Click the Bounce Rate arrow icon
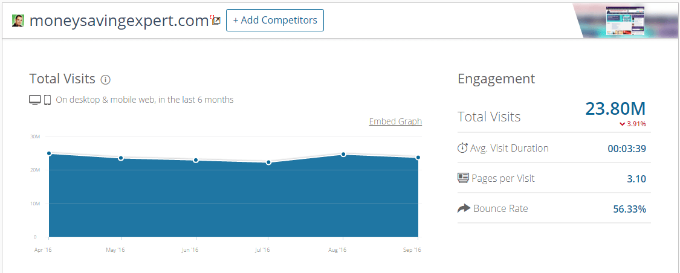The image size is (680, 273). coord(464,209)
